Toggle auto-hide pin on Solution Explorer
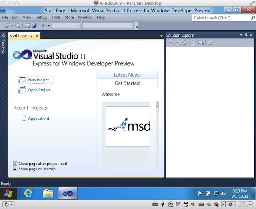Screen dimensions: 256x209 click(246, 35)
